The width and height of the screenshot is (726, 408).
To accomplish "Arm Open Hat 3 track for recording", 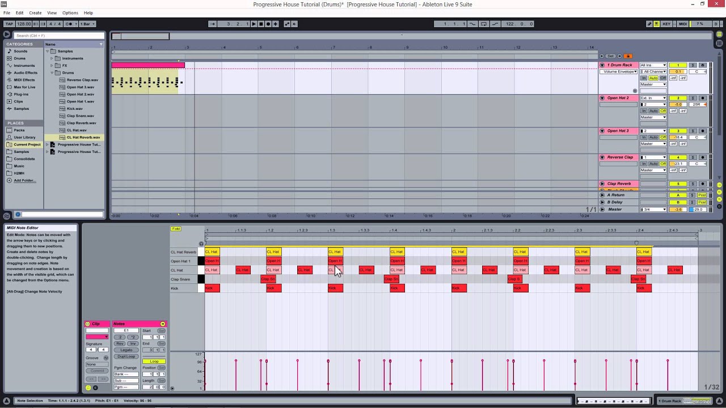I will click(702, 131).
